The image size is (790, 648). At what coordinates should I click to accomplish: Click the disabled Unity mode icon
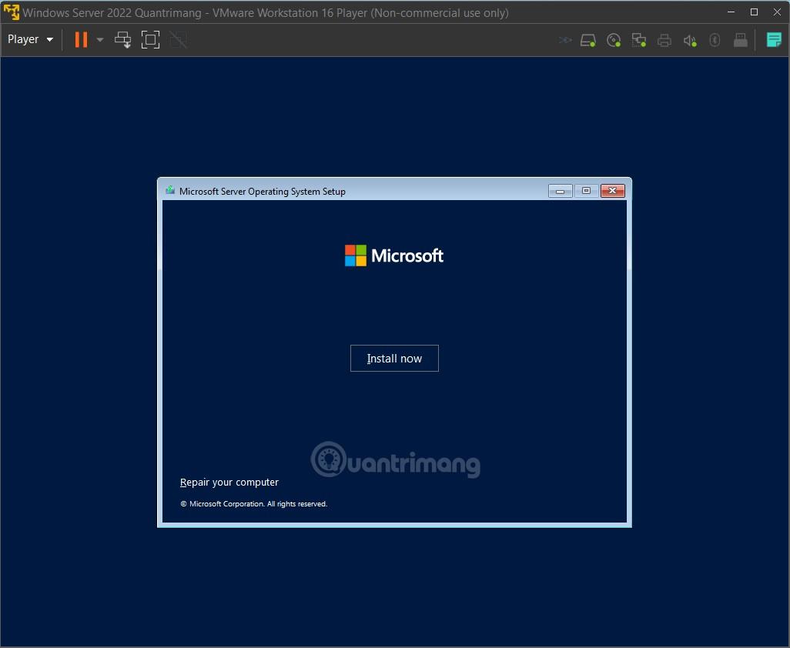pos(178,39)
